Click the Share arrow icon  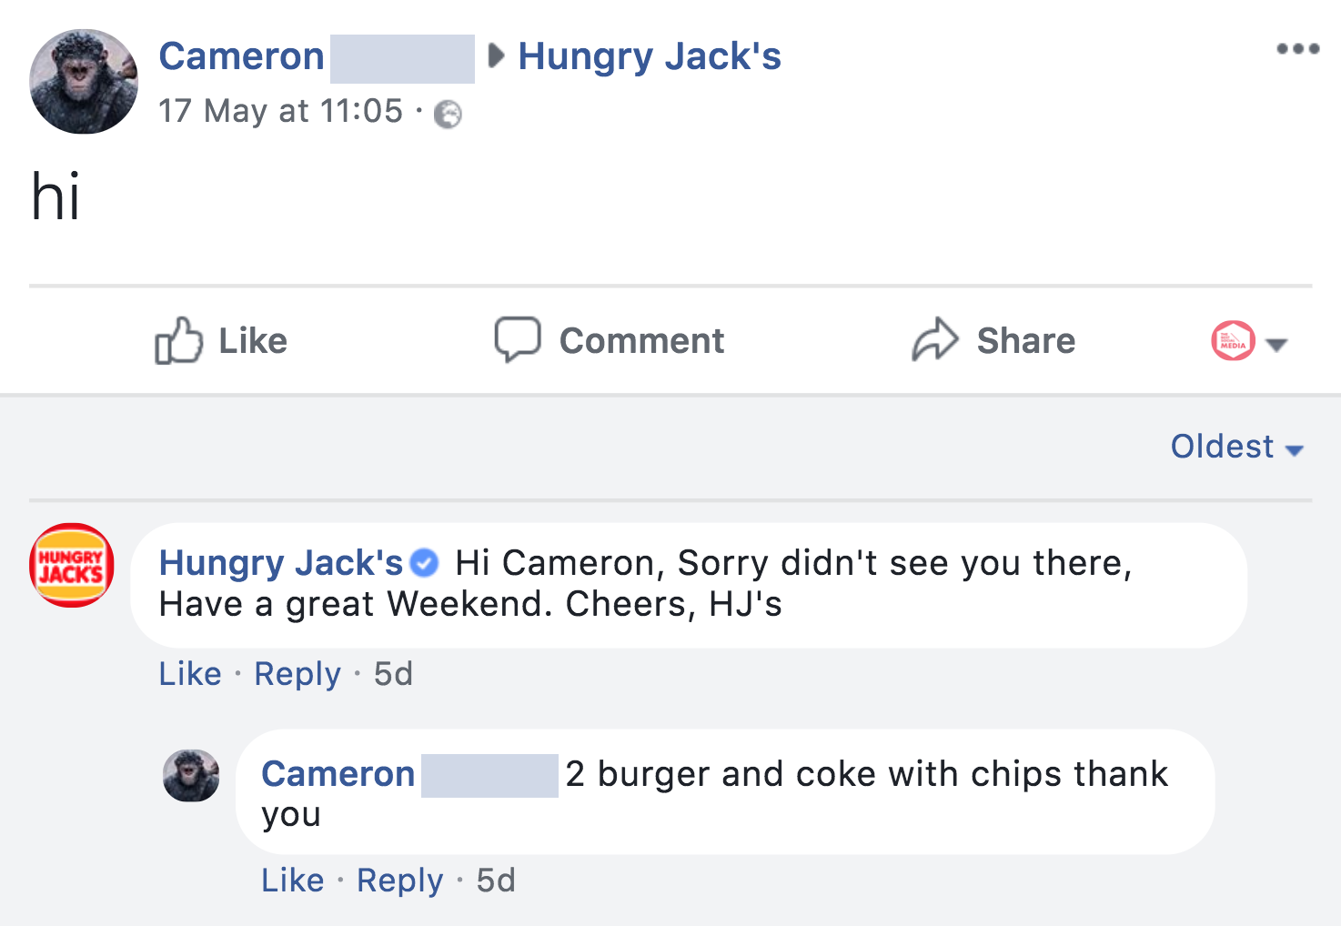click(934, 340)
